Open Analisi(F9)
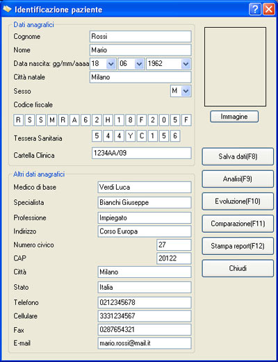Image resolution: width=278 pixels, height=362 pixels. [x=238, y=179]
